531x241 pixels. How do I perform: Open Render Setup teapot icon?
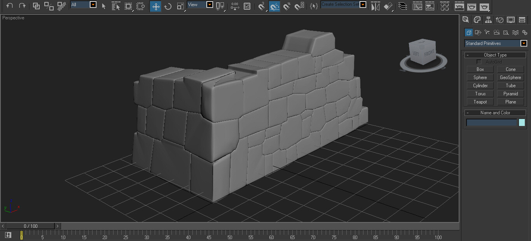(x=459, y=6)
